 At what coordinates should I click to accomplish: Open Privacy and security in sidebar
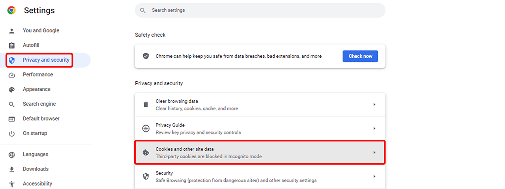[46, 60]
